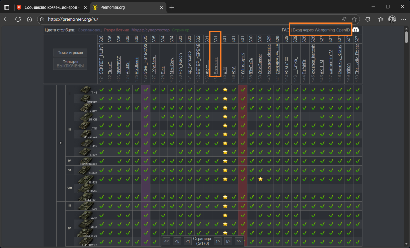Screen dimensions: 410x248
Task: Click the browser back arrow
Action: tap(6, 19)
